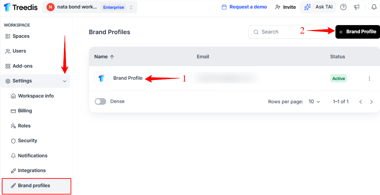Click the Treedis logo
The width and height of the screenshot is (380, 195).
pos(21,7)
